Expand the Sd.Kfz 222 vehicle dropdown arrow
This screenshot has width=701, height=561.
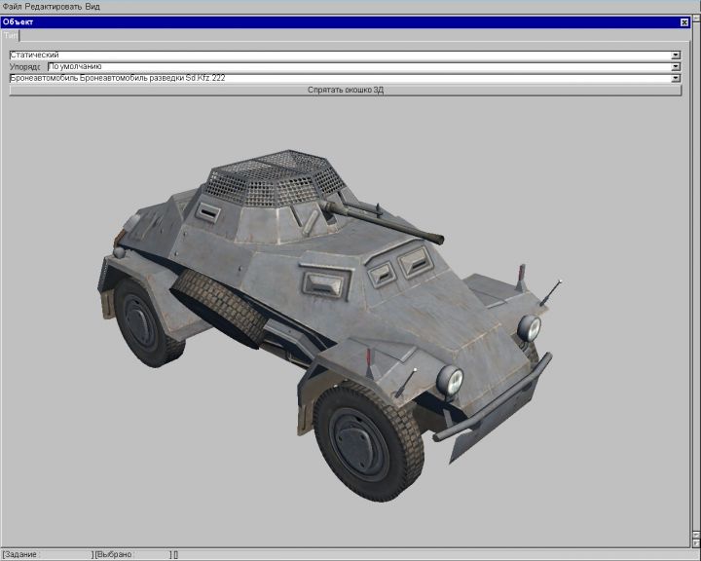(x=675, y=78)
